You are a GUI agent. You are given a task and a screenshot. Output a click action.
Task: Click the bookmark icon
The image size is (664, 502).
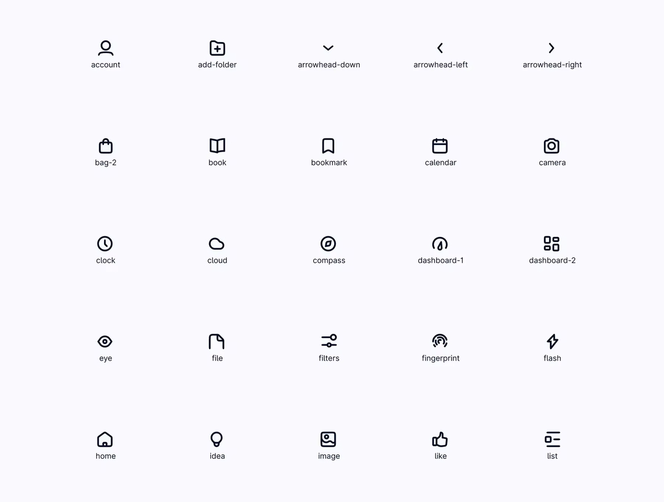328,146
